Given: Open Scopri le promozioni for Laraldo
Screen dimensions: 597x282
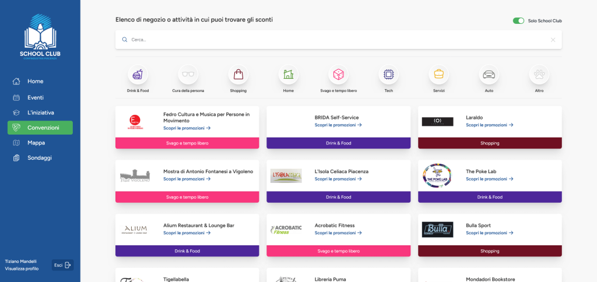Looking at the screenshot, I should [490, 125].
